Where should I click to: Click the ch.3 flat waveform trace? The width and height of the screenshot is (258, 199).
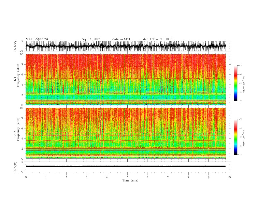pos(125,166)
